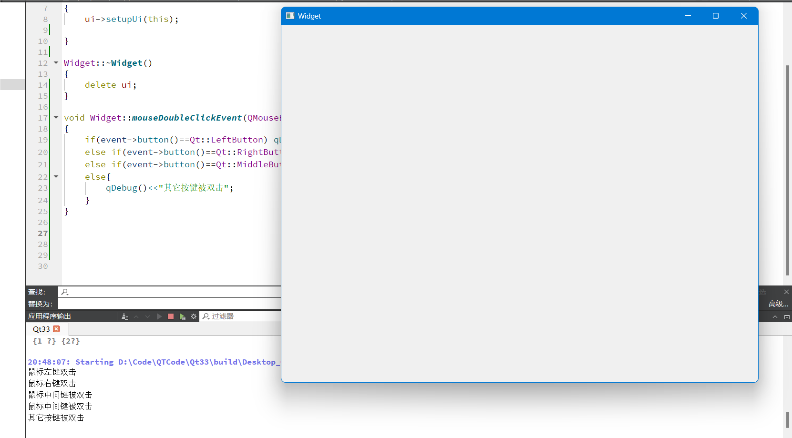
Task: Close the Qt33 output tab with the red X
Action: click(56, 329)
